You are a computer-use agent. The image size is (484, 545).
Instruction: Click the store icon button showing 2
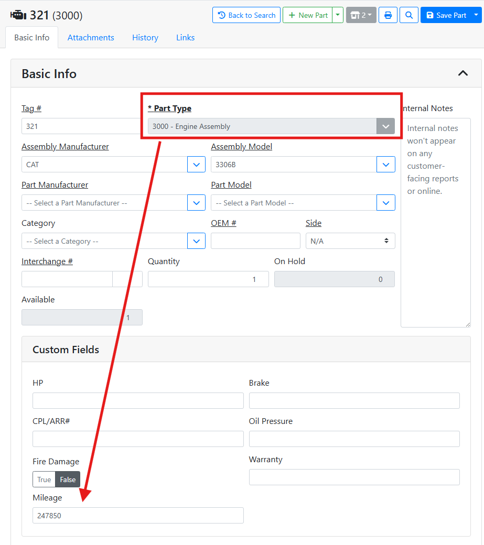[361, 15]
